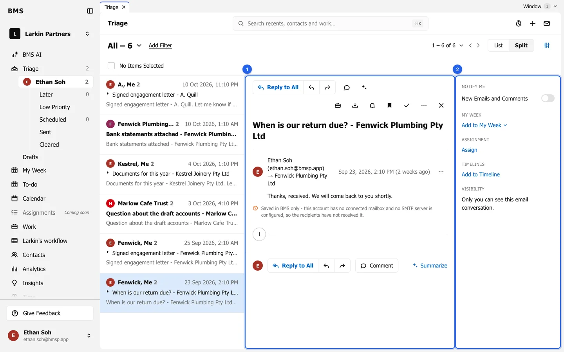Viewport: 564px width, 352px height.
Task: Click Add to Timeline link
Action: click(x=481, y=174)
